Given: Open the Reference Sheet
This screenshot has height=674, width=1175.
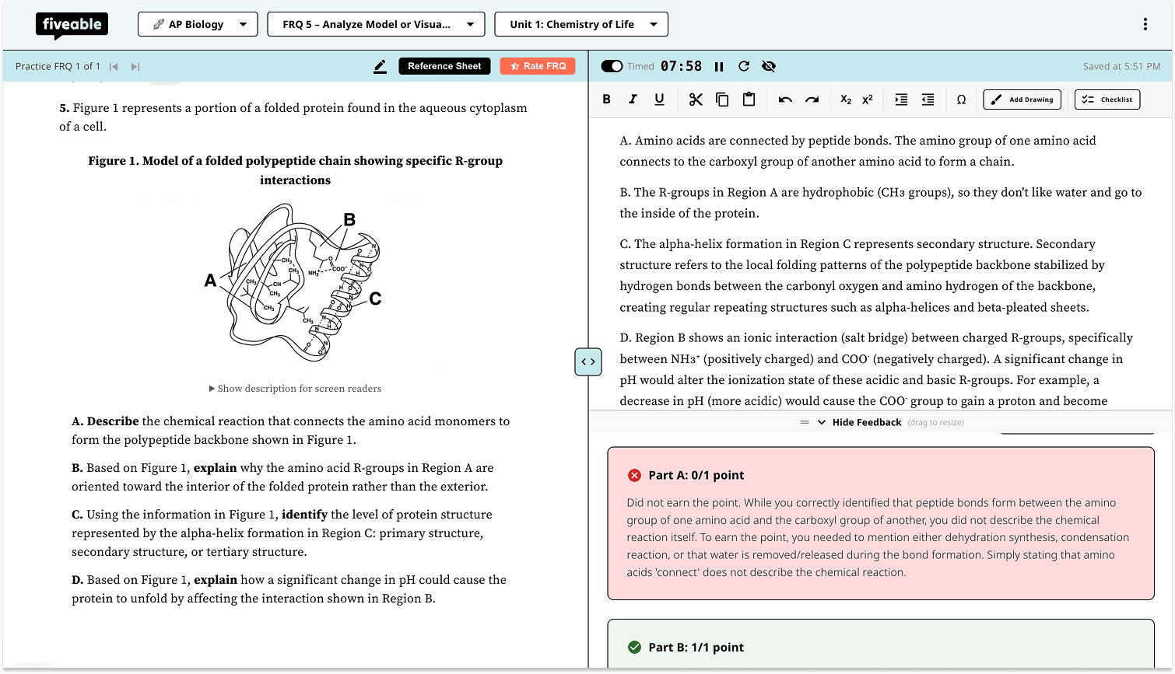Looking at the screenshot, I should (x=444, y=66).
